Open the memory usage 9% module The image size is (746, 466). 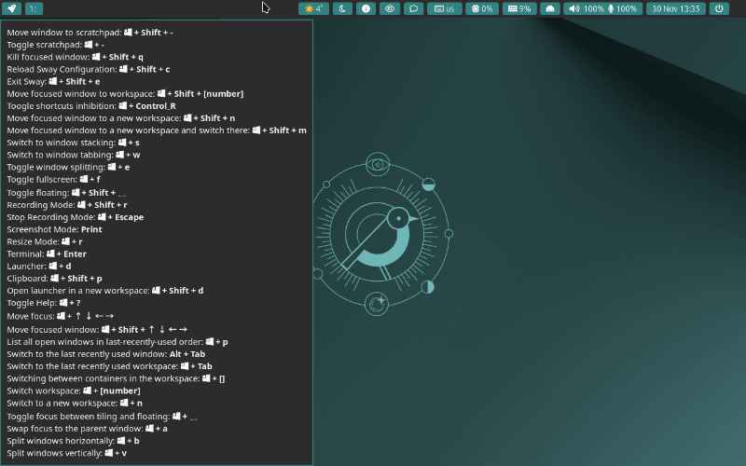(519, 8)
